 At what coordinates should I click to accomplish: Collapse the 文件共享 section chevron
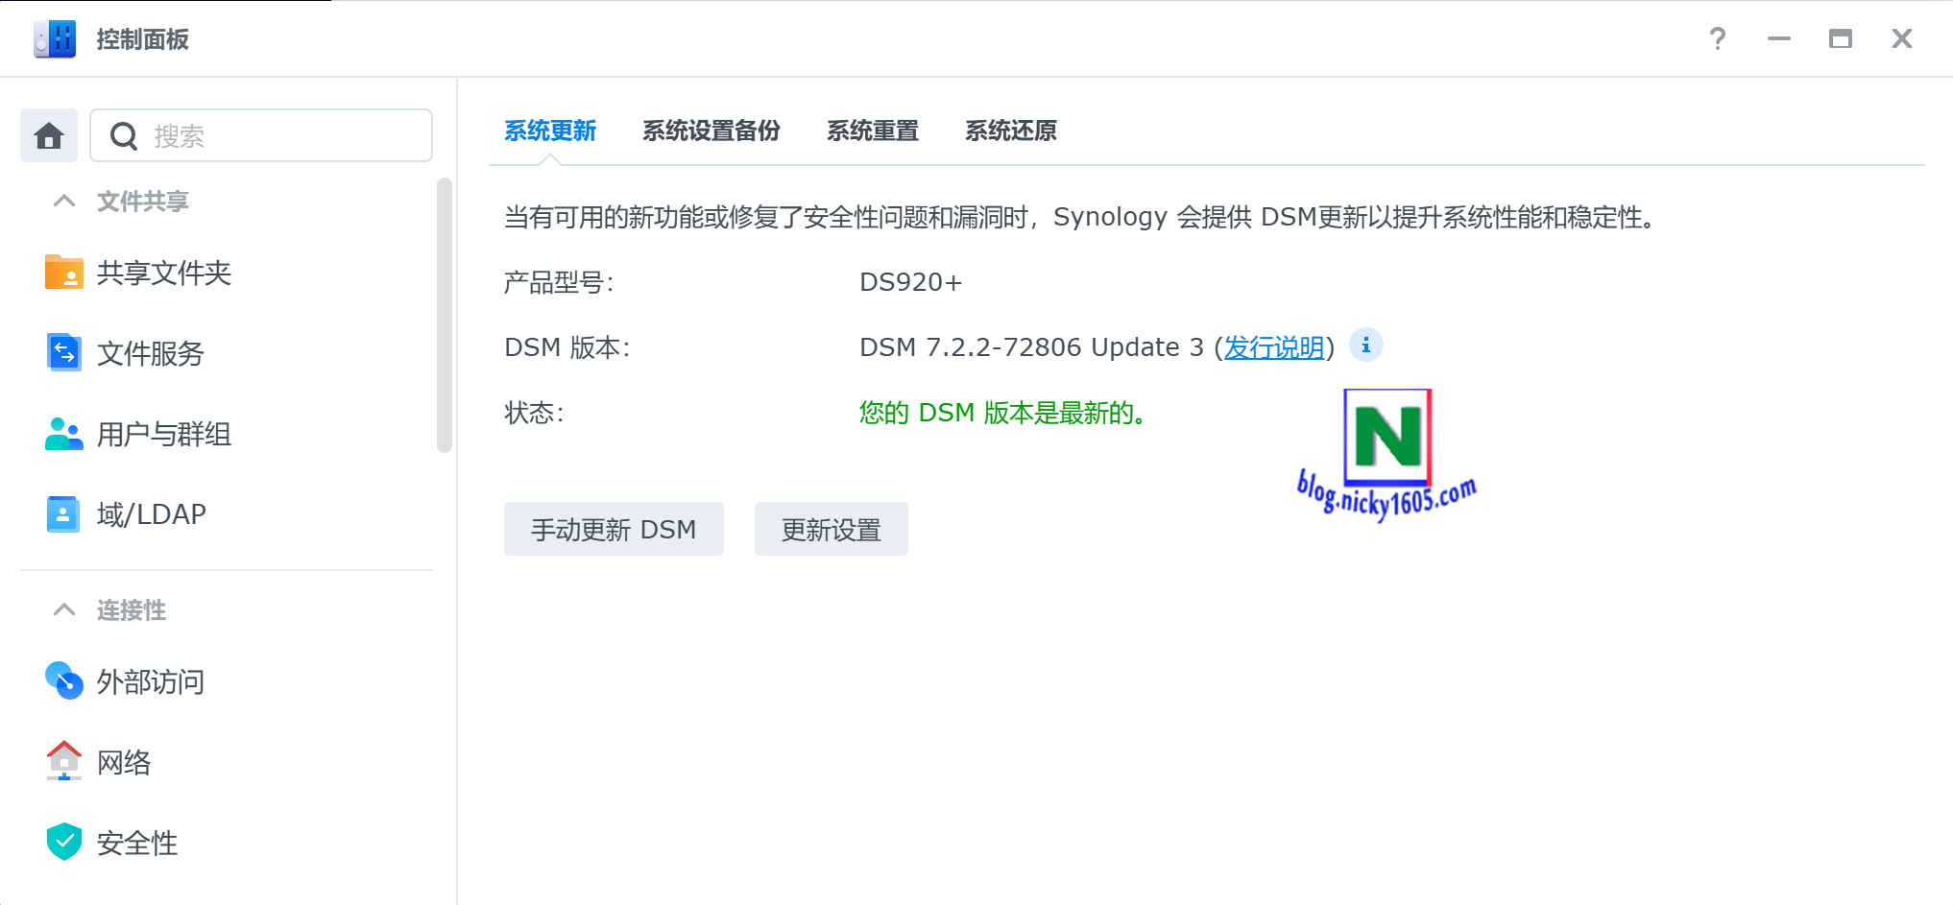pos(64,201)
